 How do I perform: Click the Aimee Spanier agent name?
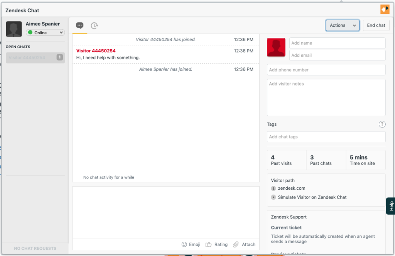pos(43,24)
